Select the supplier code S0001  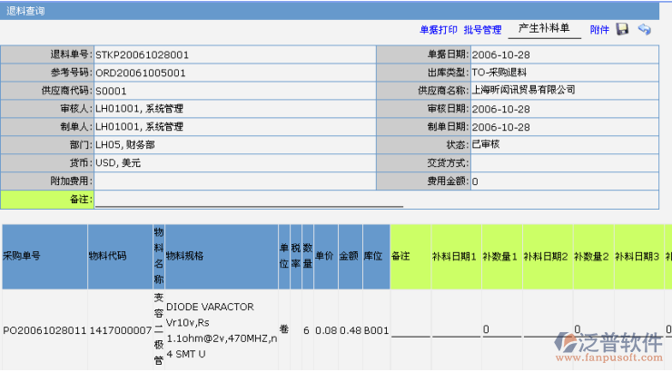pyautogui.click(x=111, y=91)
